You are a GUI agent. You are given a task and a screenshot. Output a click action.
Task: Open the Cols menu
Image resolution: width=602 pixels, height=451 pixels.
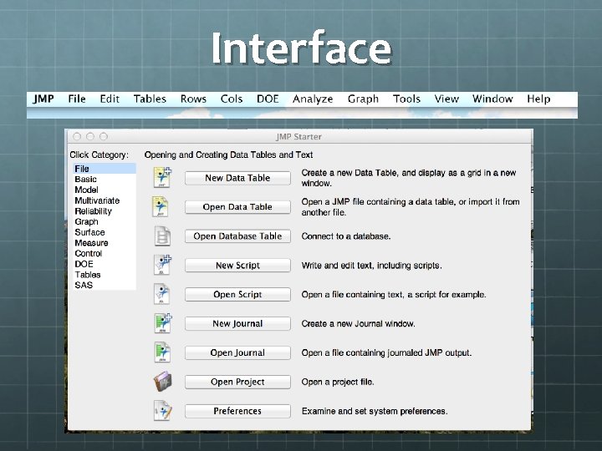coord(232,99)
